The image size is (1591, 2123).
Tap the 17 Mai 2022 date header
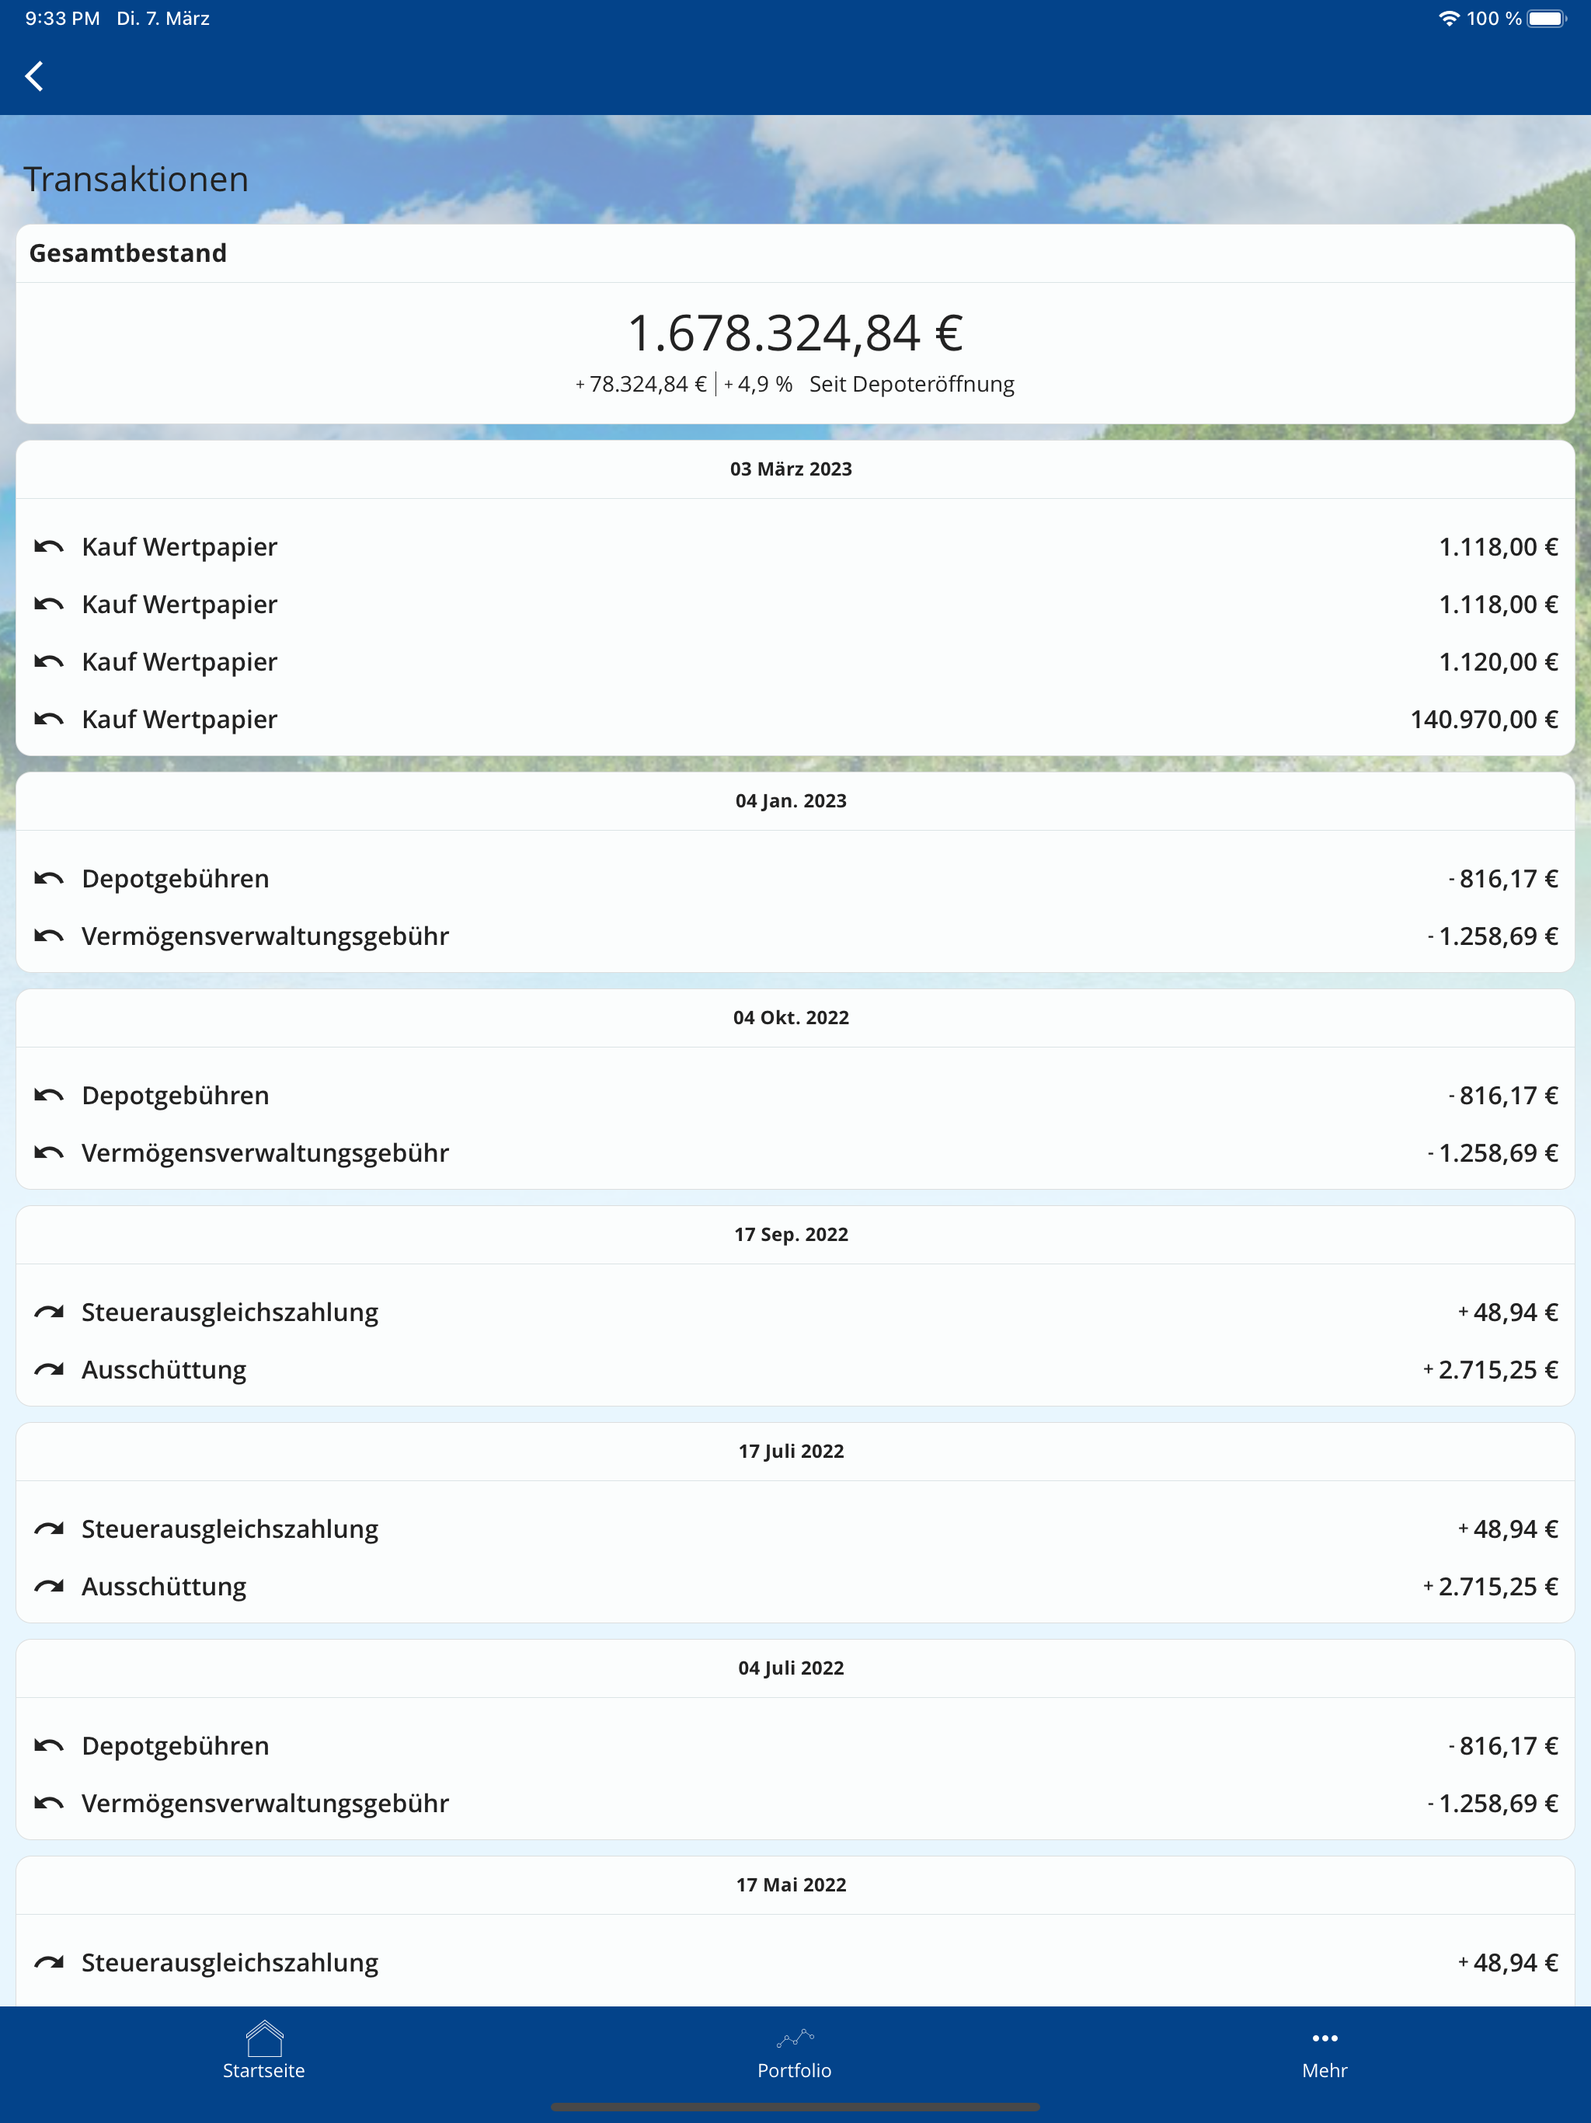tap(792, 1886)
